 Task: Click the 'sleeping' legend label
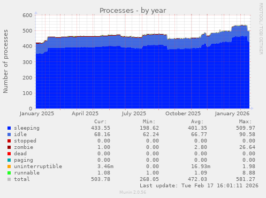(27, 128)
